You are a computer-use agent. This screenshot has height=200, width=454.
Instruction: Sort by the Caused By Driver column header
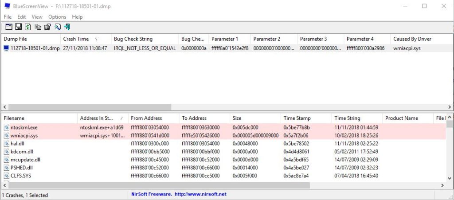click(x=421, y=39)
